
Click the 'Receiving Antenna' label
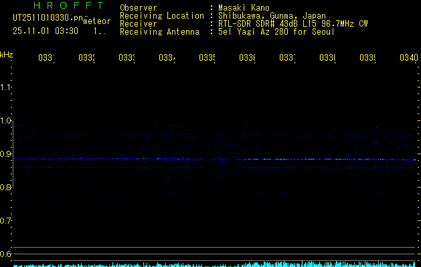[159, 32]
